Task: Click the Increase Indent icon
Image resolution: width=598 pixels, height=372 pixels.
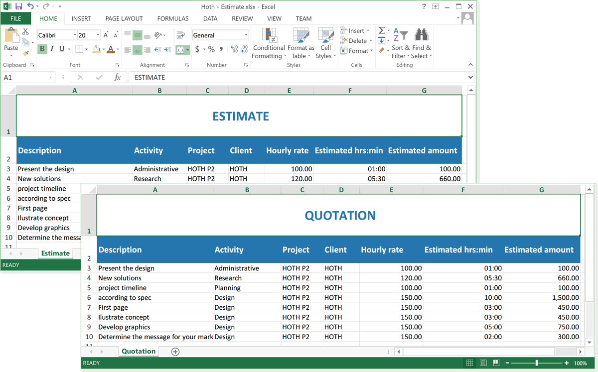Action: tap(167, 50)
